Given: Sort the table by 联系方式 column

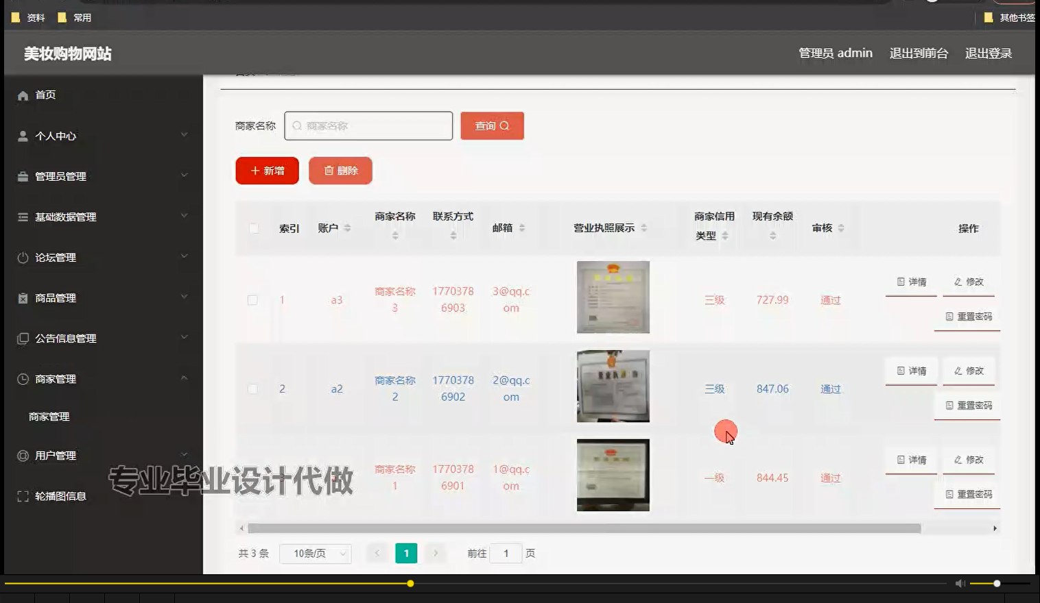Looking at the screenshot, I should point(453,236).
